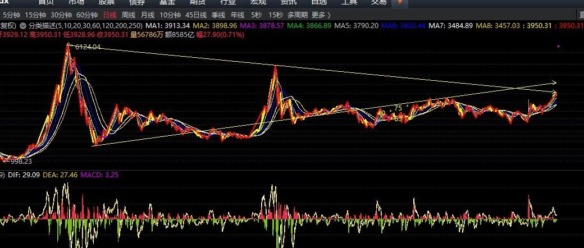Click the 998.23 low price label
This screenshot has width=584, height=248.
coord(21,162)
